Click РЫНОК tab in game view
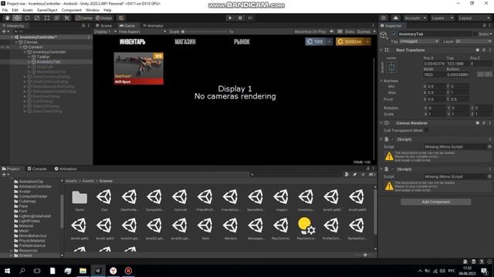Viewport: 494px width, 277px height. coord(242,42)
